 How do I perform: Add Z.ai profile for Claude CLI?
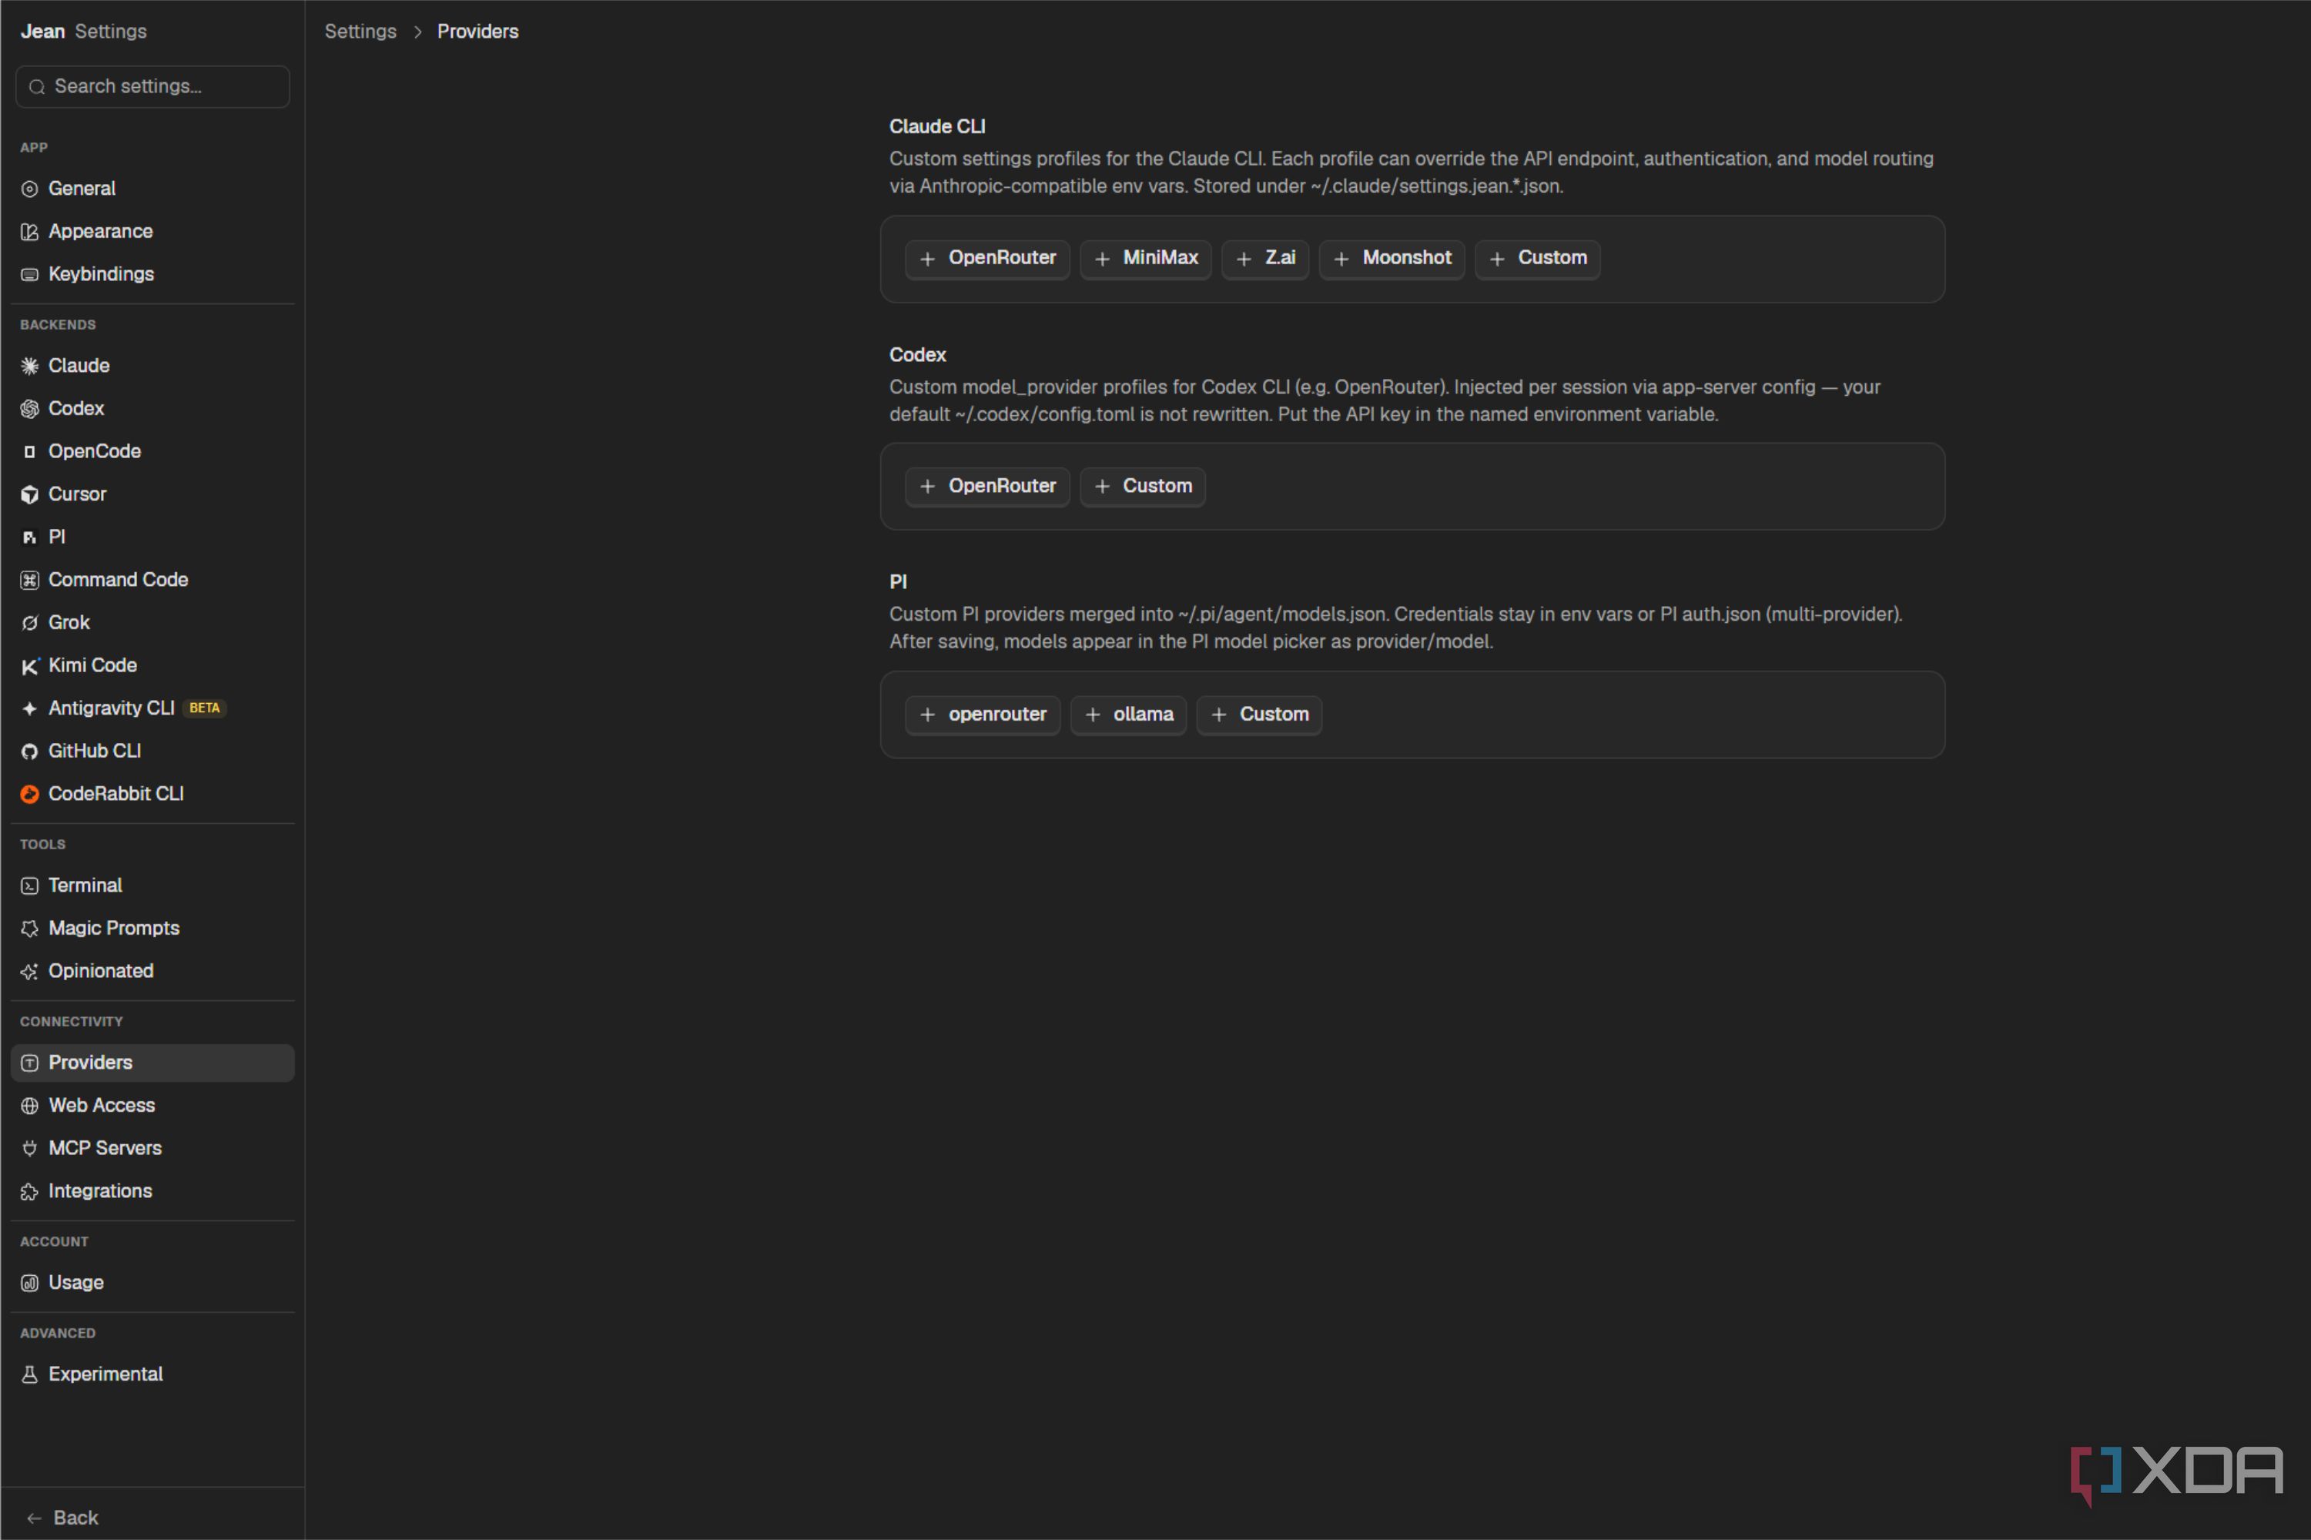click(x=1265, y=258)
